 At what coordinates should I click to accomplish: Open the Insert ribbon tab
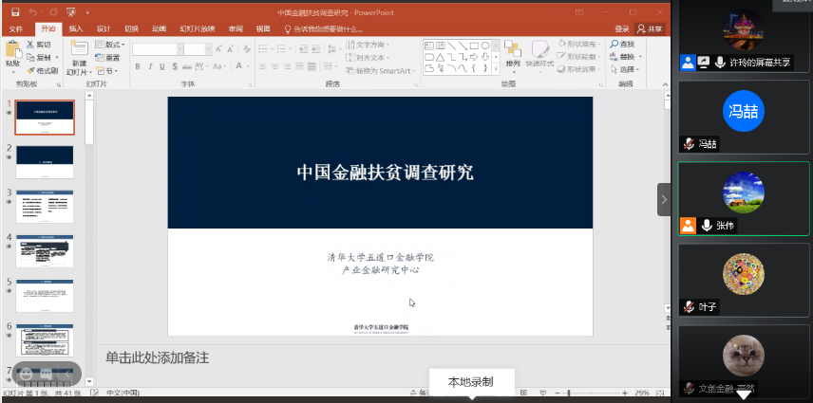pyautogui.click(x=76, y=29)
